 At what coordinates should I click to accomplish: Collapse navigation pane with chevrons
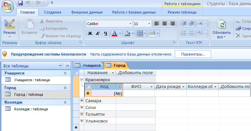point(67,66)
